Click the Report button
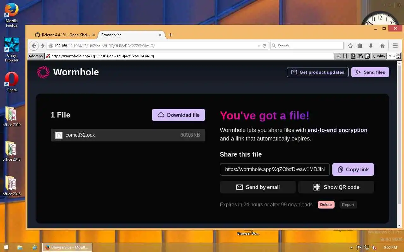404x252 pixels. pyautogui.click(x=348, y=205)
